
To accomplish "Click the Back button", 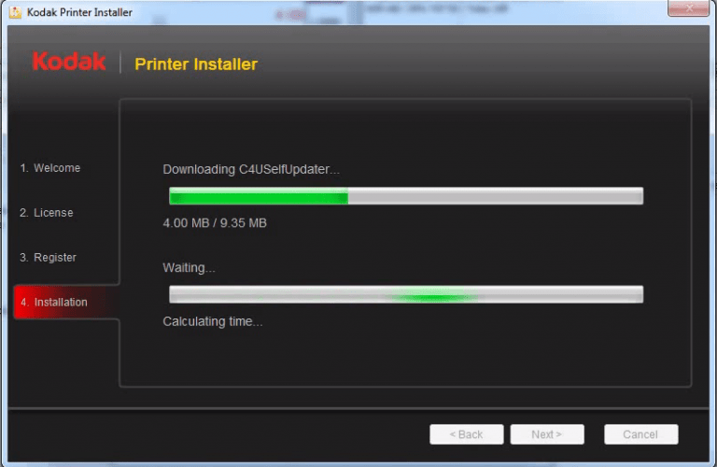I will coord(467,434).
